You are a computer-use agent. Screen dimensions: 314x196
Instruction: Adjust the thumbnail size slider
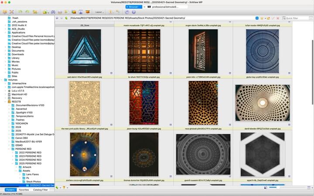point(278,187)
